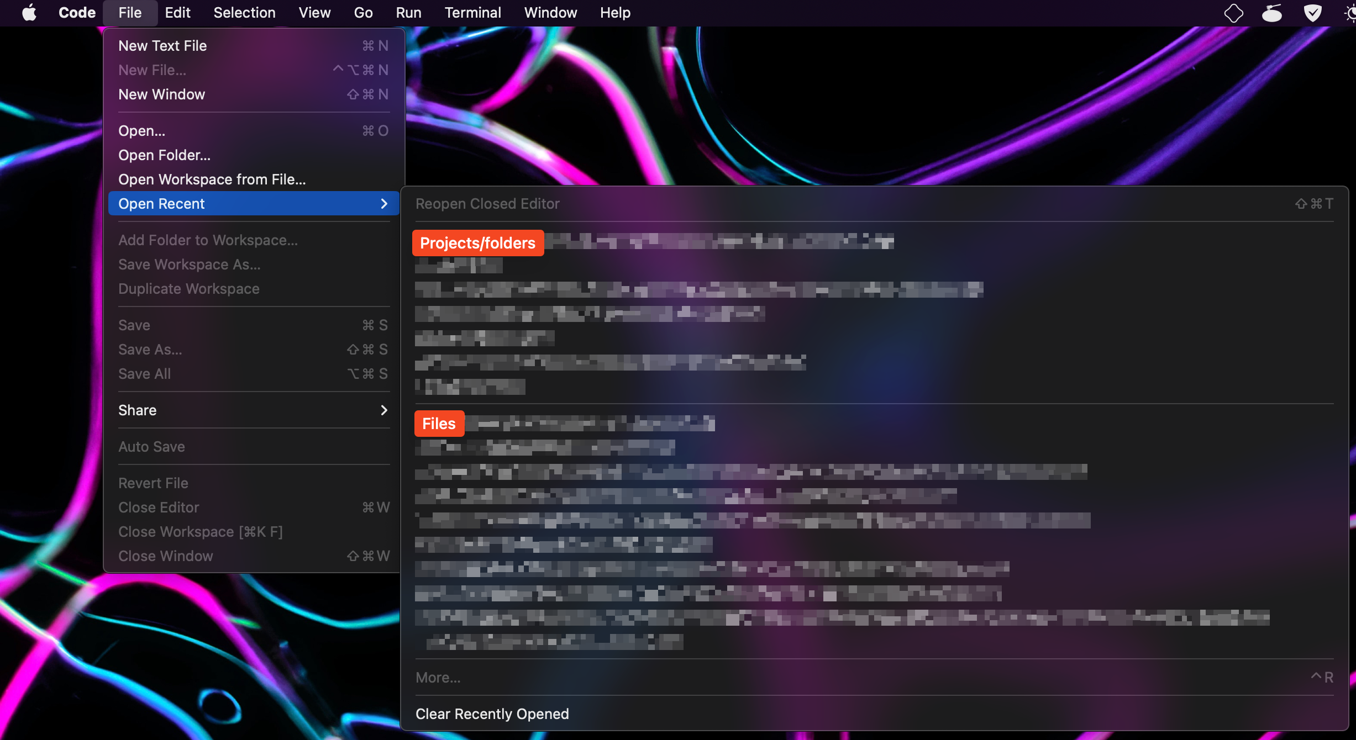Screen dimensions: 1356x740
Task: Select Reopen Closed Editor
Action: coord(487,203)
